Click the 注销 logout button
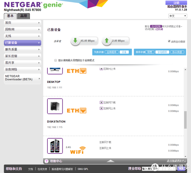The image size is (191, 173). tap(176, 3)
